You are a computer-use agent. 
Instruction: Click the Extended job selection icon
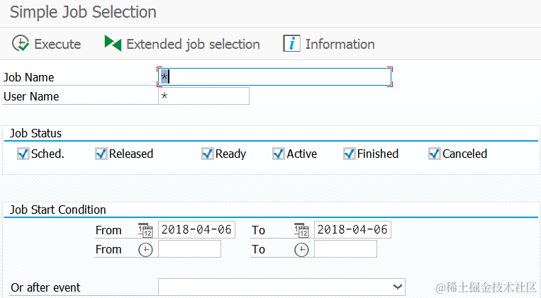pos(113,44)
